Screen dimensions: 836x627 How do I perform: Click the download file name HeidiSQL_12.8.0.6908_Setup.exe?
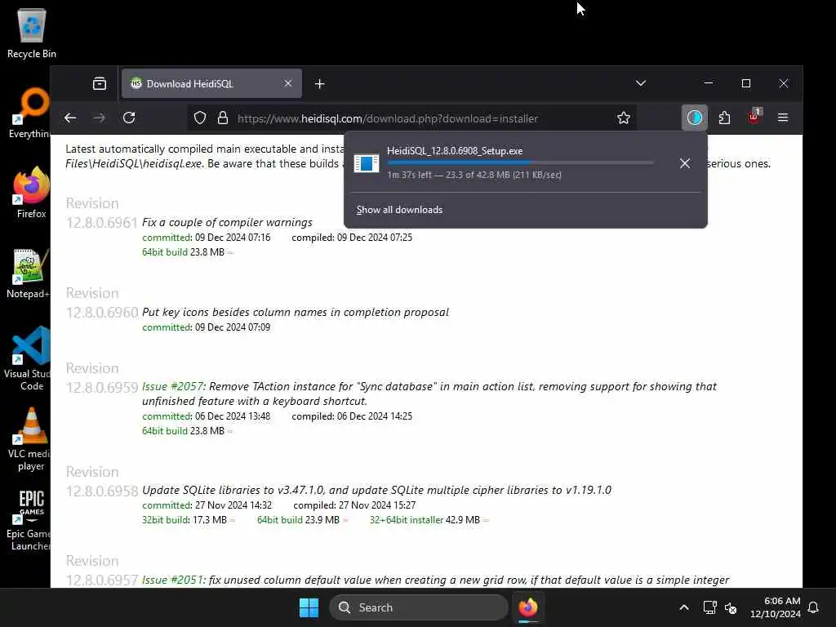pyautogui.click(x=455, y=151)
